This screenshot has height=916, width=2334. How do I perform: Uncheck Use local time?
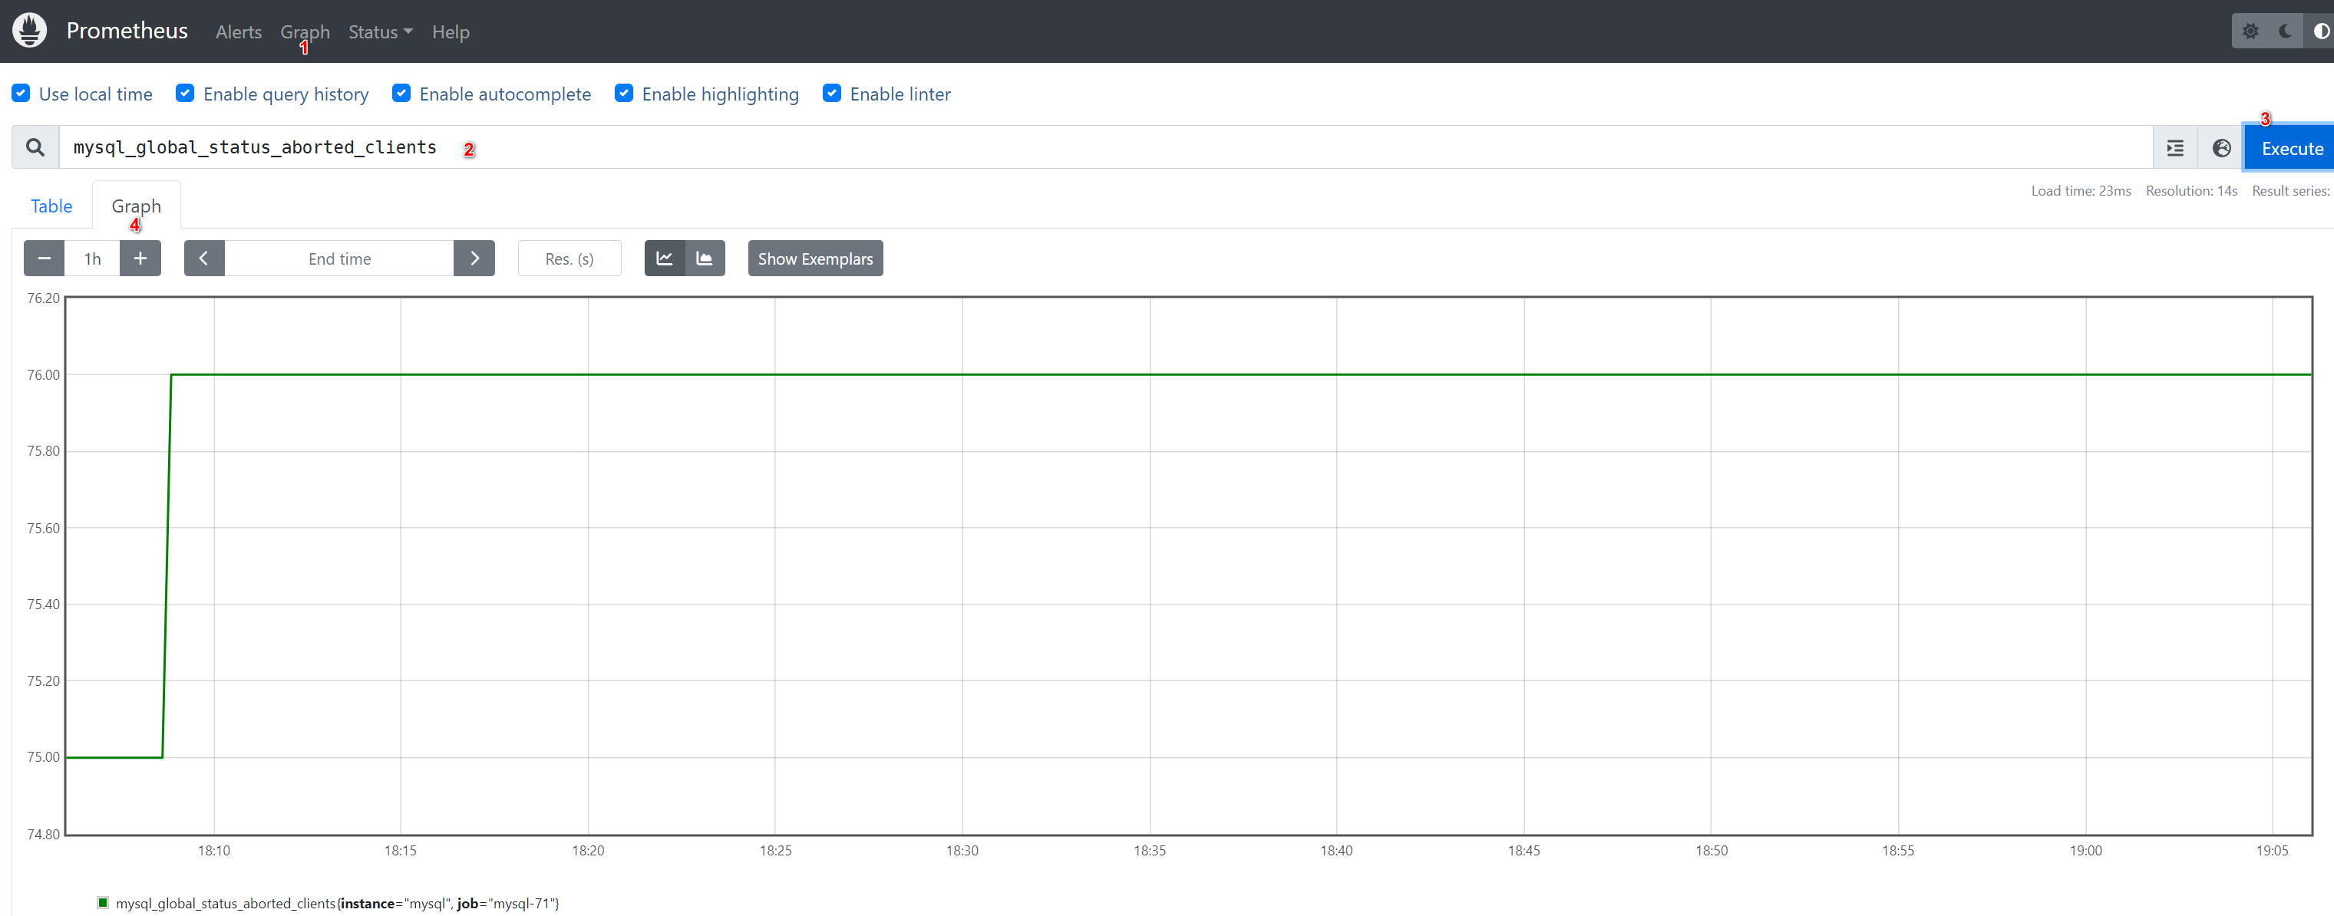[x=21, y=94]
